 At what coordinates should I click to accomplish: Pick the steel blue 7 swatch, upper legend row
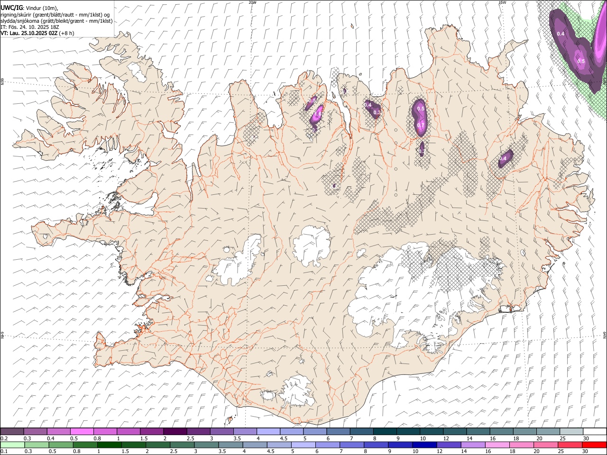coord(361,431)
